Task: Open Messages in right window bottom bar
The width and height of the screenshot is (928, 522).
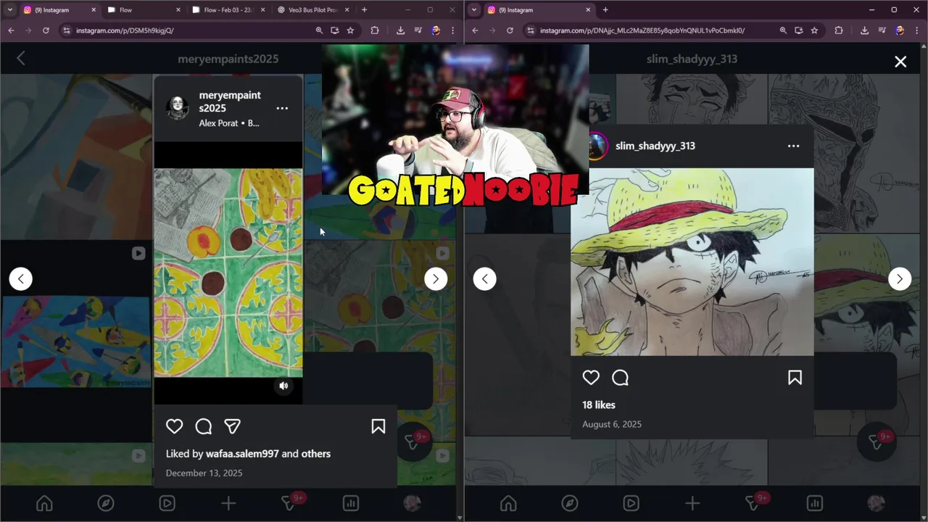Action: [x=753, y=503]
